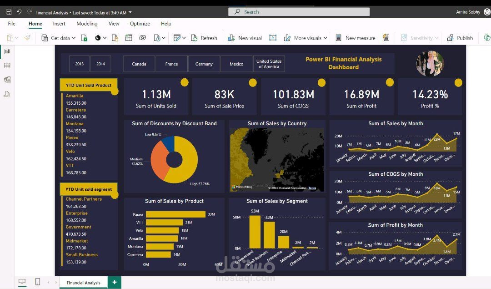
Task: Expand the Paste dropdown arrow
Action: coord(17,38)
